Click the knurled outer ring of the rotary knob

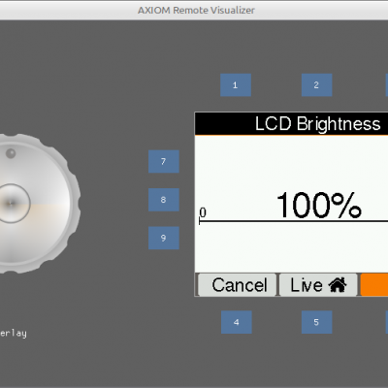75,204
